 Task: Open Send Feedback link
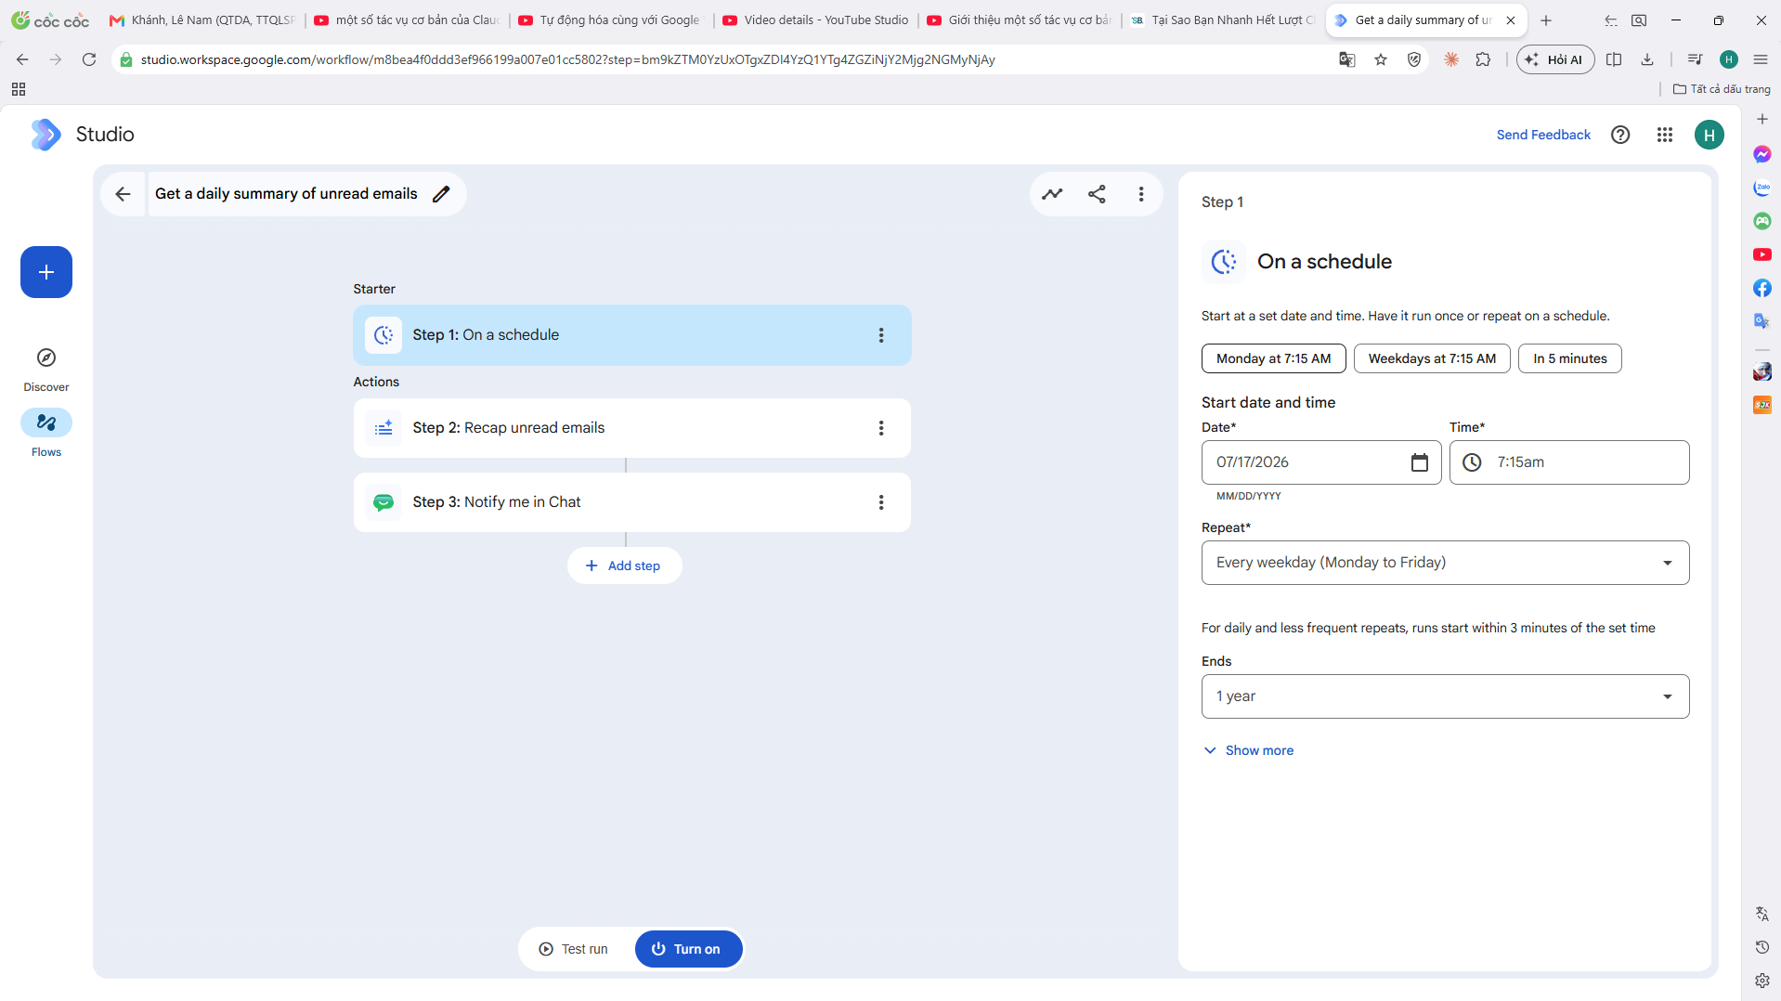click(x=1543, y=135)
